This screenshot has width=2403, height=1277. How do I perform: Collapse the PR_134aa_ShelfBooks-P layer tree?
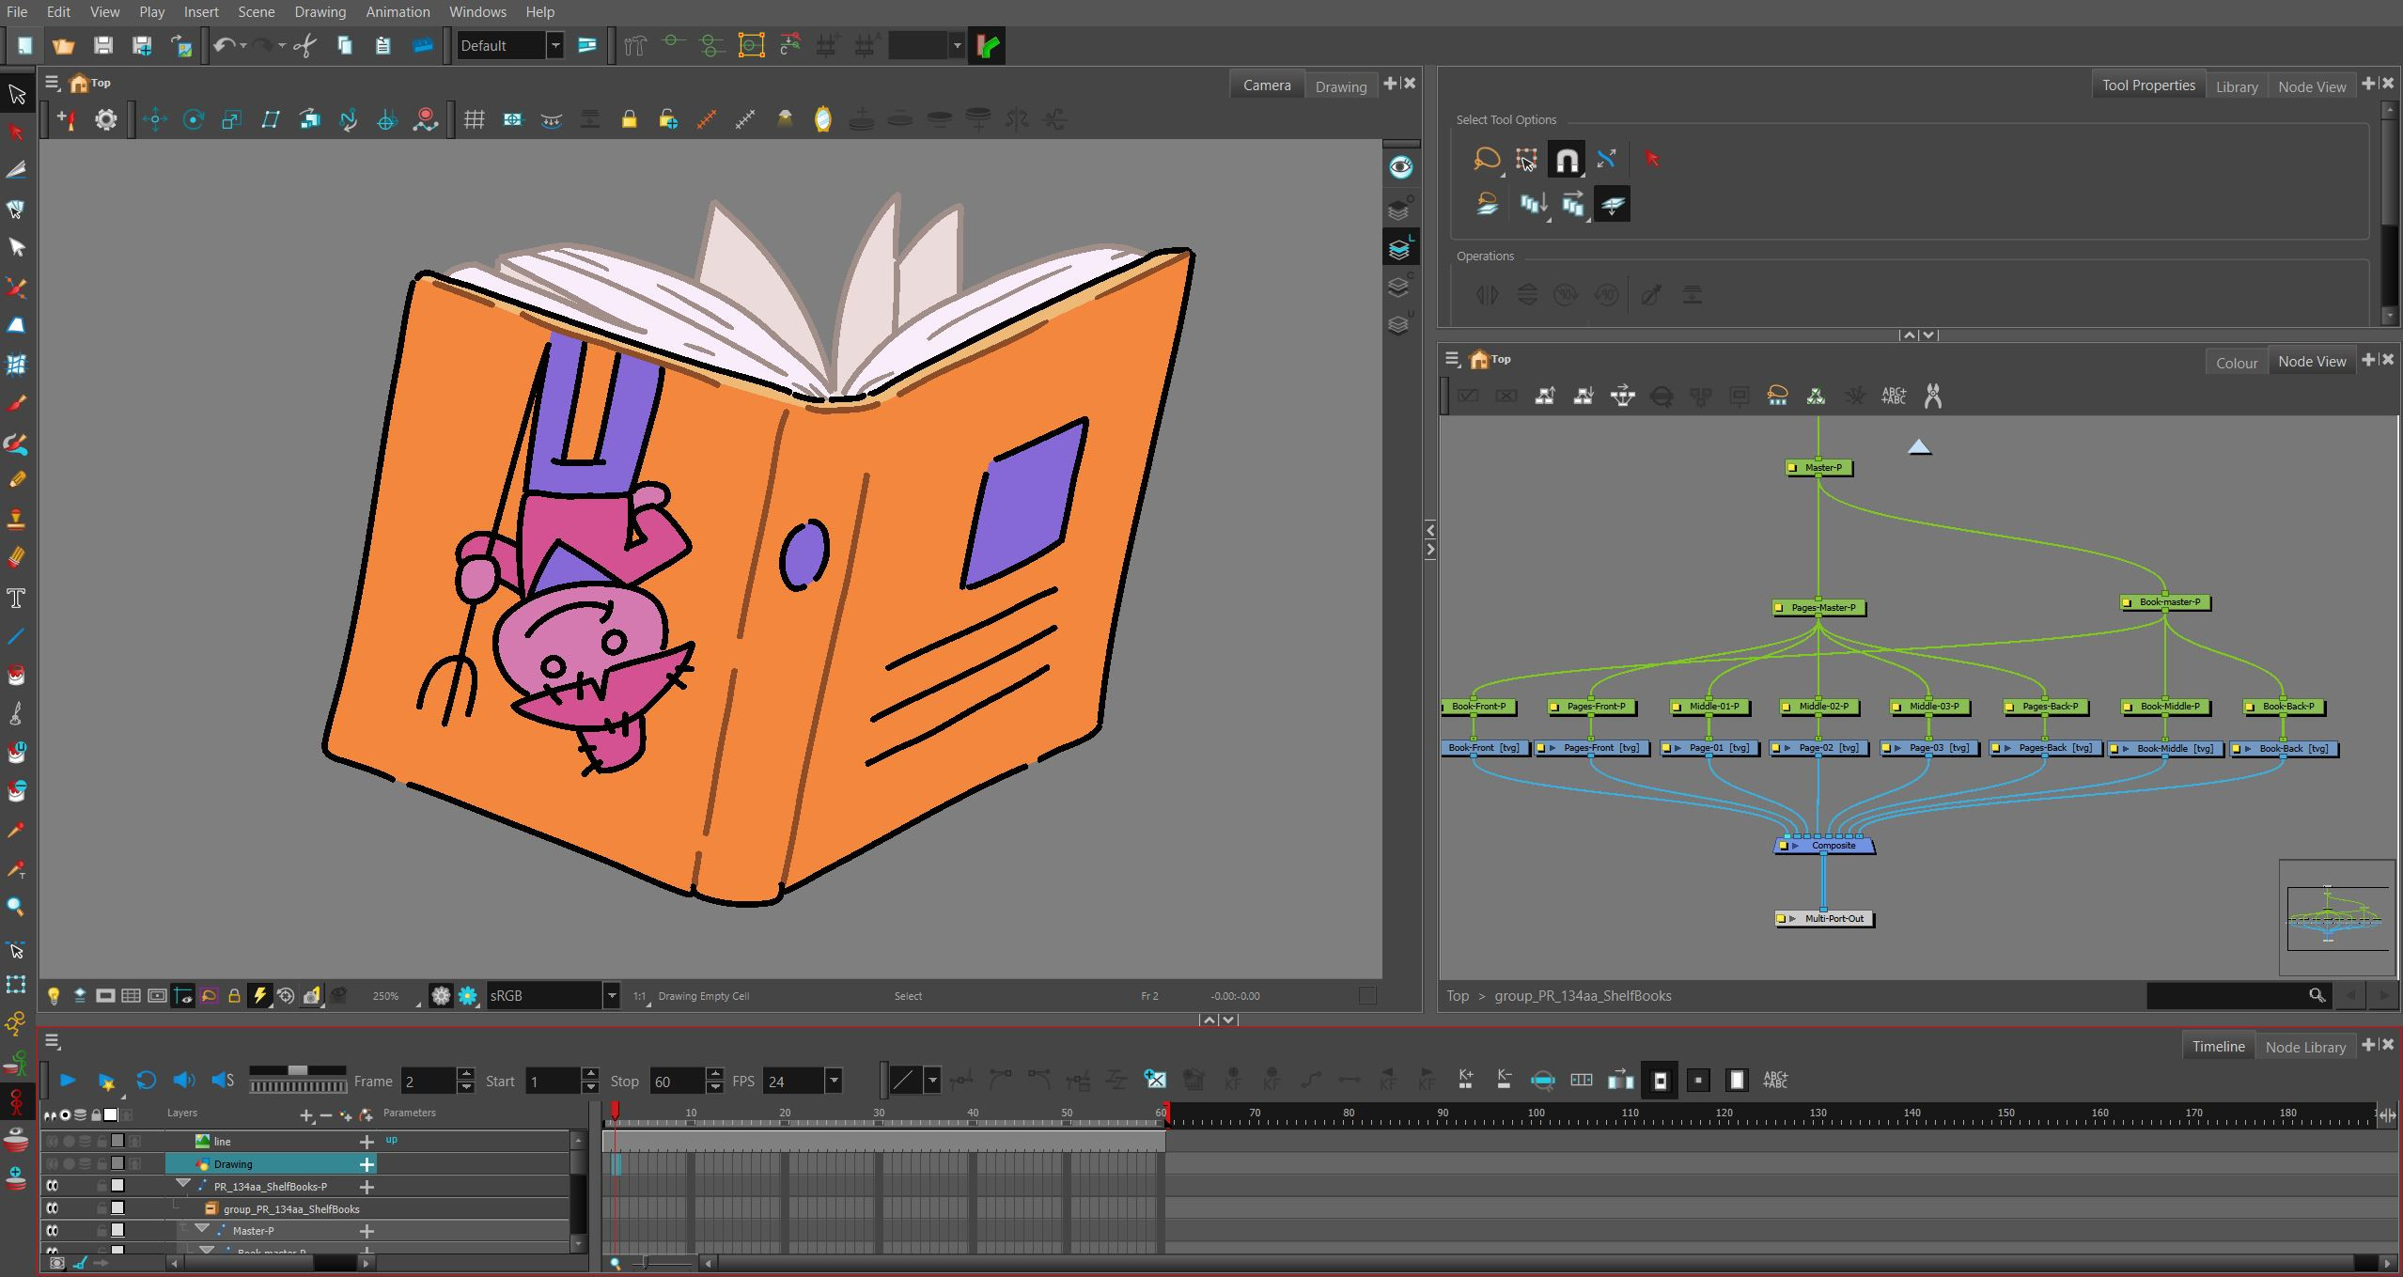[183, 1185]
